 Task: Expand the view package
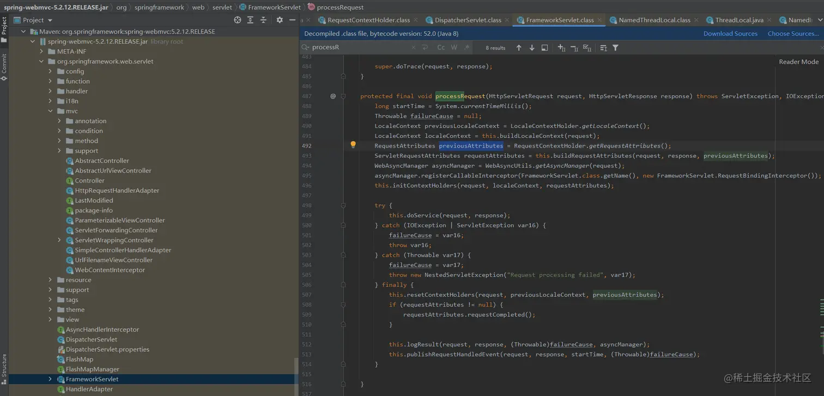[x=51, y=320]
